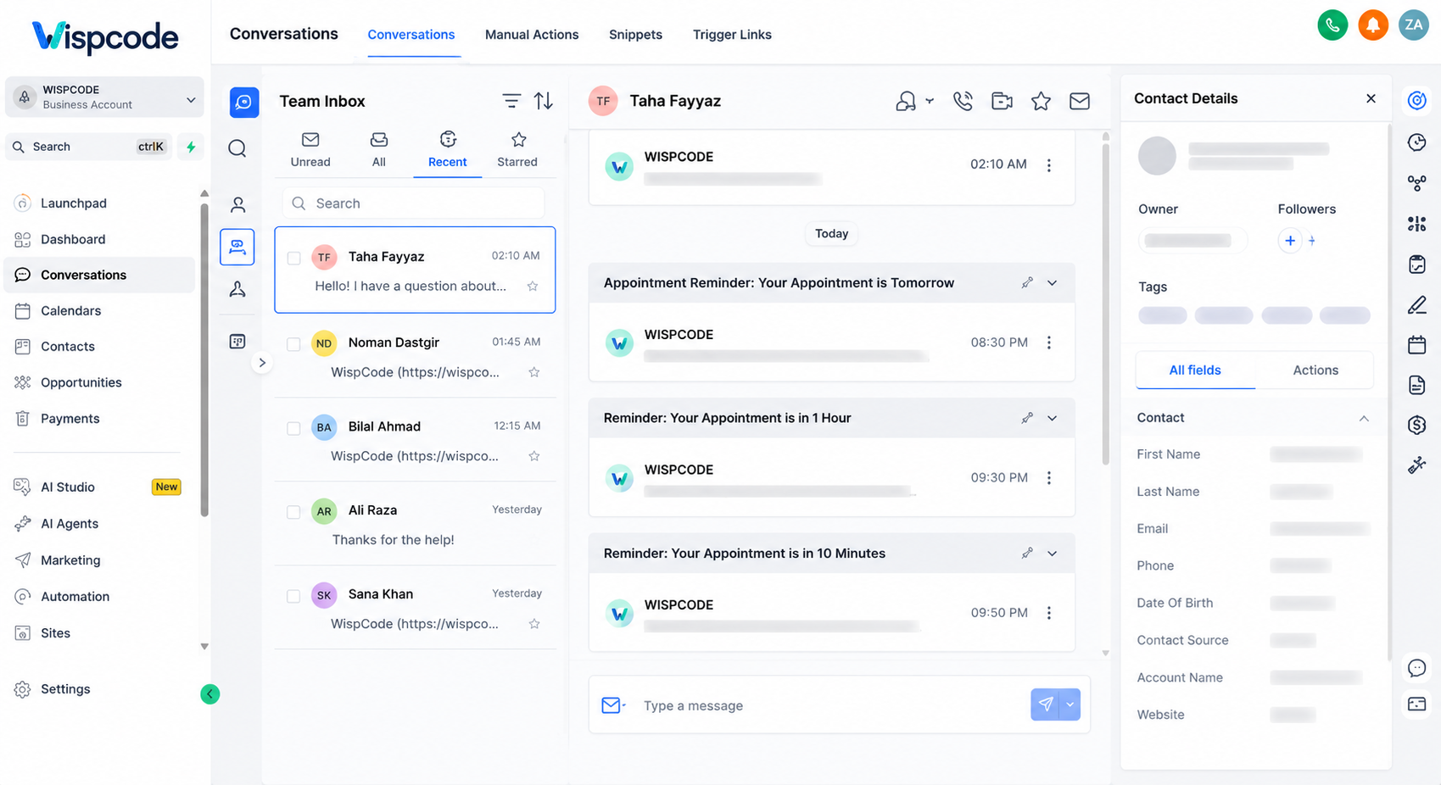Click the dollar payments icon in right rail
The width and height of the screenshot is (1441, 785).
point(1416,424)
